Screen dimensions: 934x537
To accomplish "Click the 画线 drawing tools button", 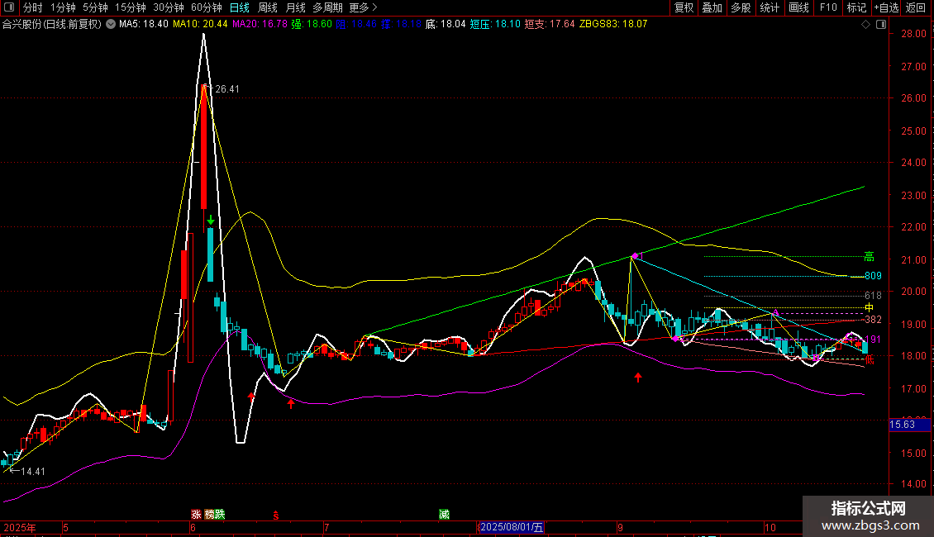I will [x=798, y=7].
